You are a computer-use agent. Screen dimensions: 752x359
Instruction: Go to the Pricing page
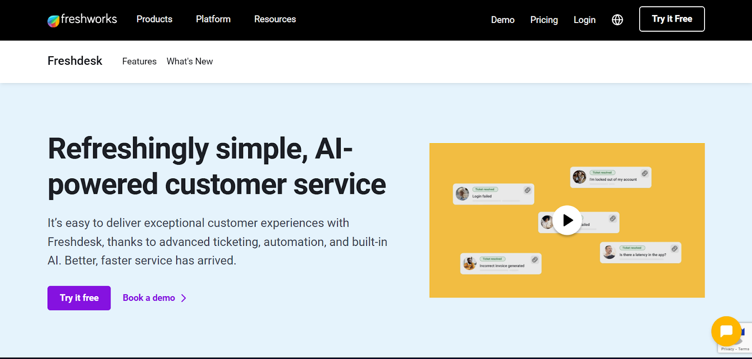coord(544,20)
